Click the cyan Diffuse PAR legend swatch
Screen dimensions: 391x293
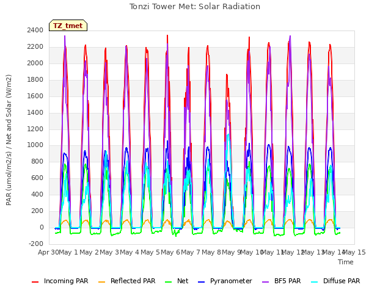(x=315, y=282)
